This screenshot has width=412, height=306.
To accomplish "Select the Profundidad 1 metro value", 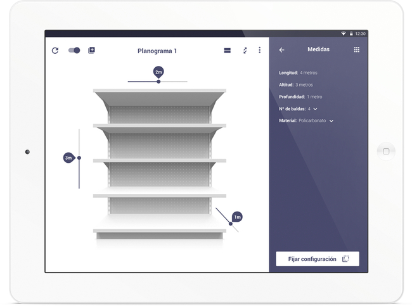I will click(314, 97).
